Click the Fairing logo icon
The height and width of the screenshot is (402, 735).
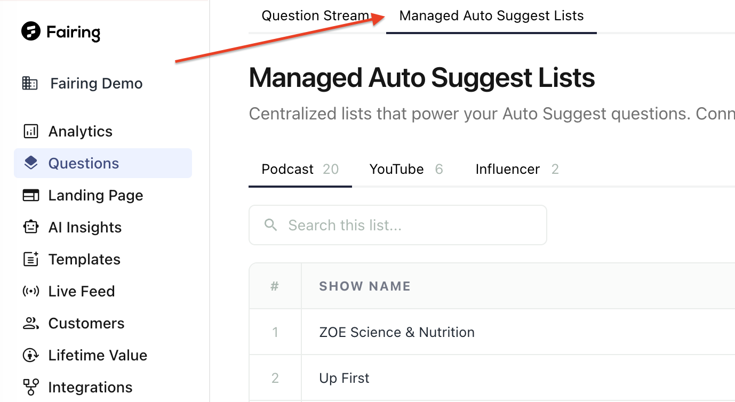click(x=31, y=31)
